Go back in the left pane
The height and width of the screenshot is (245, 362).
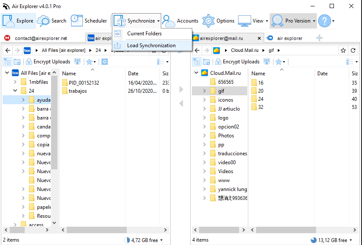click(8, 50)
